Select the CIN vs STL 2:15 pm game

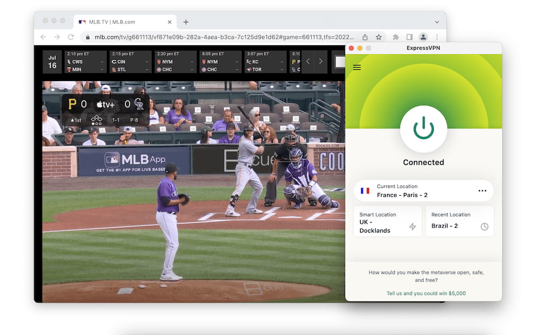click(130, 62)
